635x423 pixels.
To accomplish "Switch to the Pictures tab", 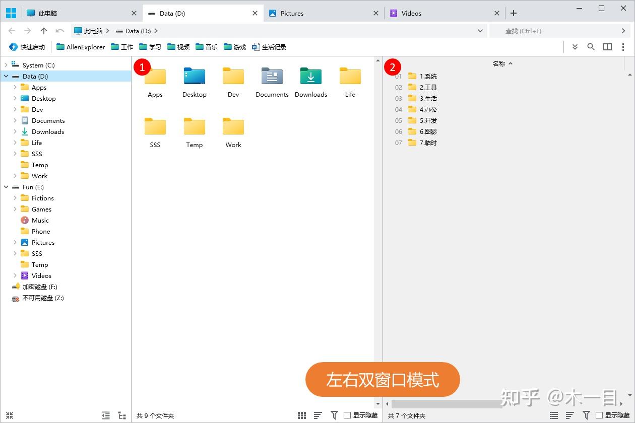I will pos(292,13).
